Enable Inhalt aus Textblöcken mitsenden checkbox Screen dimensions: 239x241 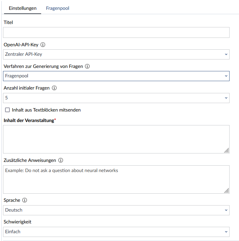tap(7, 110)
